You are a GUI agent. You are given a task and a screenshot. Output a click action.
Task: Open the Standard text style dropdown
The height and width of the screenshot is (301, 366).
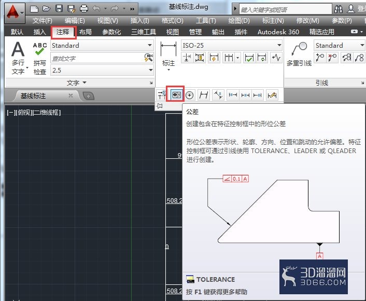point(102,45)
